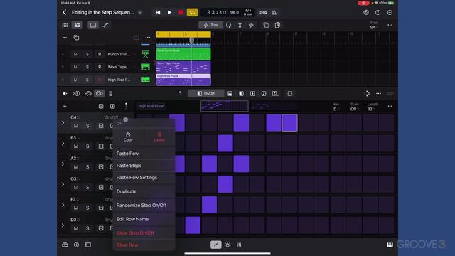
Task: Select the first pattern overview thumbnail
Action: [225, 106]
